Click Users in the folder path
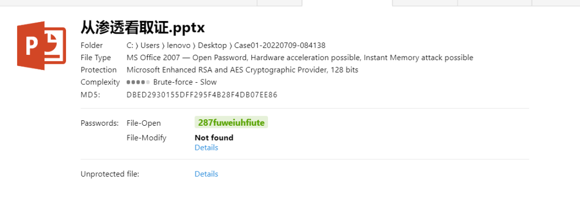The height and width of the screenshot is (224, 580). [150, 45]
